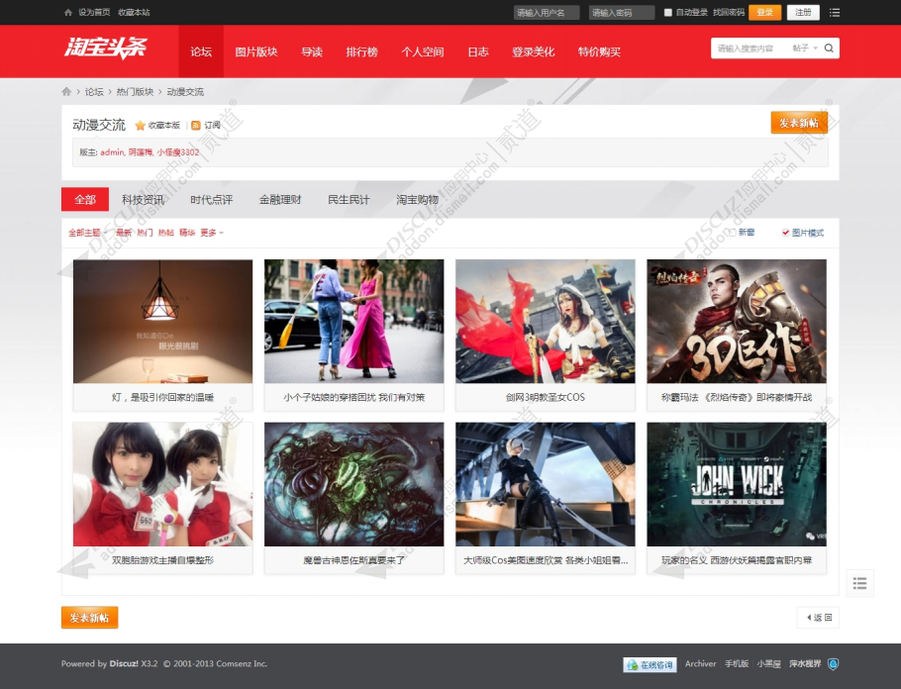Viewport: 901px width, 689px height.
Task: Select the 金融理财 category tab
Action: (280, 199)
